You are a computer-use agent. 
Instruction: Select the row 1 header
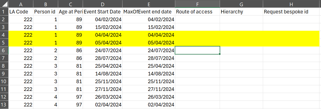(x=4, y=12)
